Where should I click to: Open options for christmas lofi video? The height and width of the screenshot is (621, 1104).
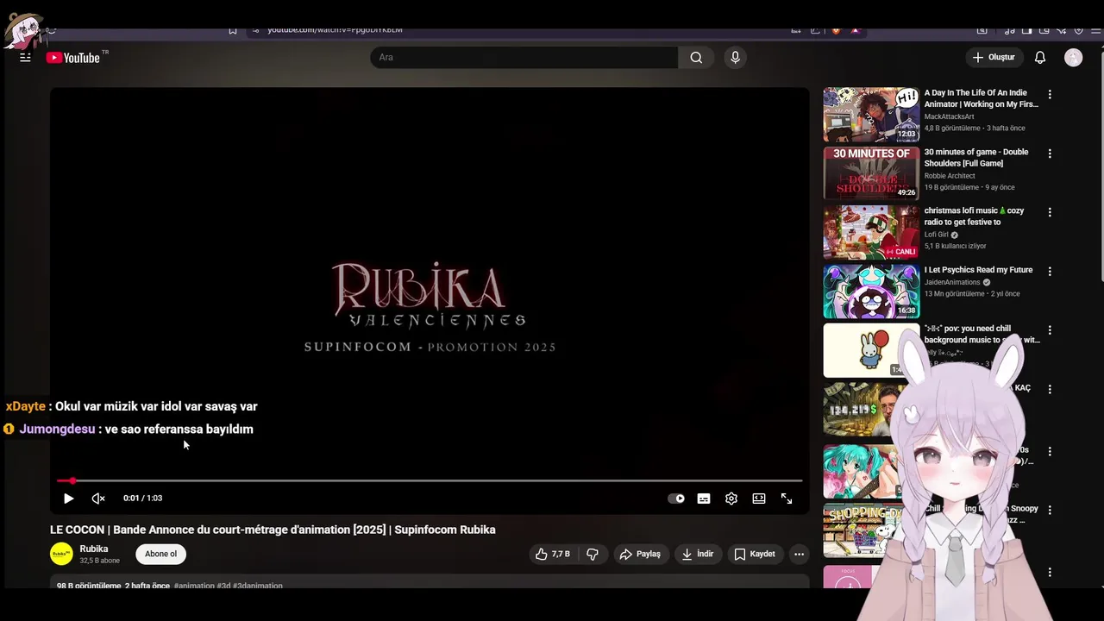tap(1050, 212)
